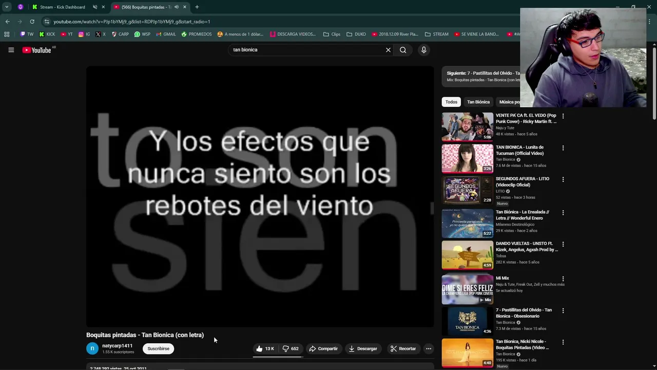Open the SE VIENE LA BAND bookmark
Screen dimensions: 657x370
pyautogui.click(x=476, y=34)
